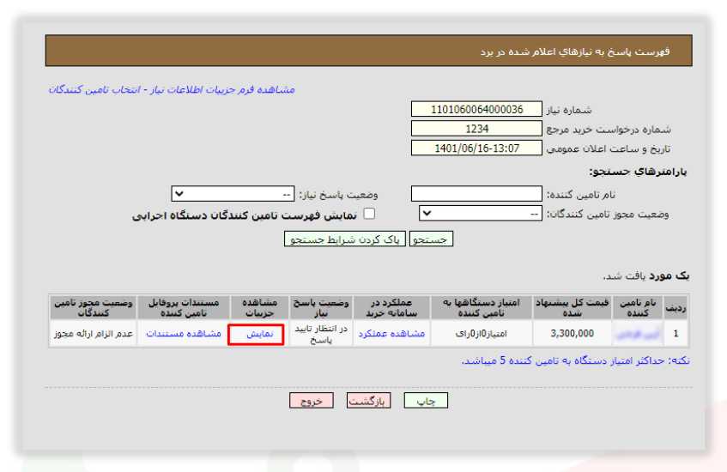Toggle نمایش فهرست تامین کنندگان دستگاه اجرایی checkbox
Screen dimensions: 727x472
[369, 214]
